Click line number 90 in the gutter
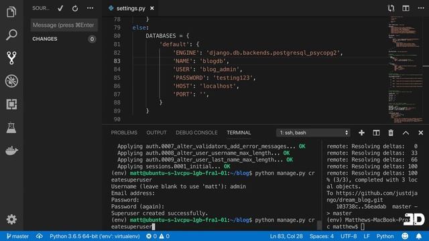Viewport: 429px width, 241px height. pos(117,119)
